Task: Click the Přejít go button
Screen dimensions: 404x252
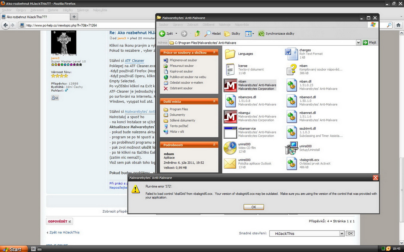Action: pyautogui.click(x=369, y=43)
